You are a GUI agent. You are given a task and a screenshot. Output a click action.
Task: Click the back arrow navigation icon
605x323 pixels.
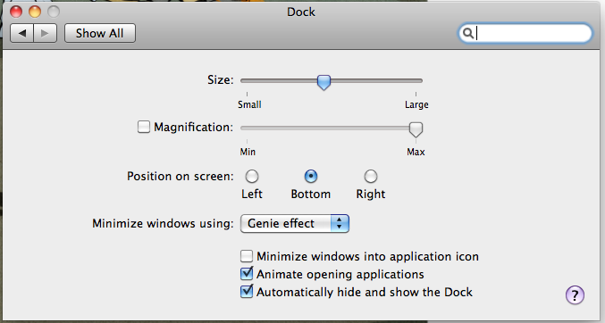point(22,33)
